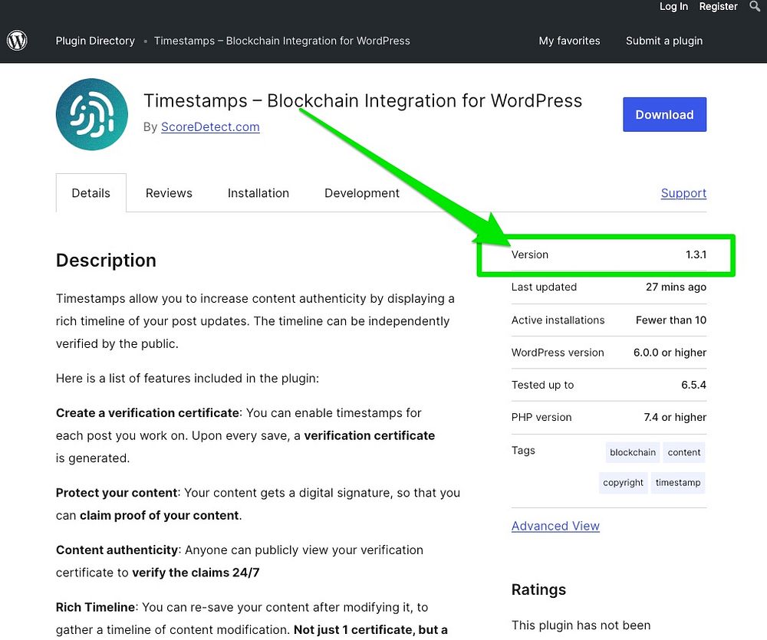The height and width of the screenshot is (640, 767).
Task: Click the WordPress logo icon
Action: [x=17, y=40]
